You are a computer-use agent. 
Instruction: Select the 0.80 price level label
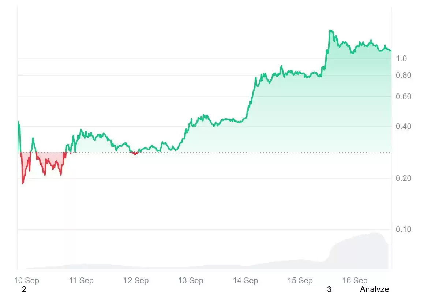404,76
